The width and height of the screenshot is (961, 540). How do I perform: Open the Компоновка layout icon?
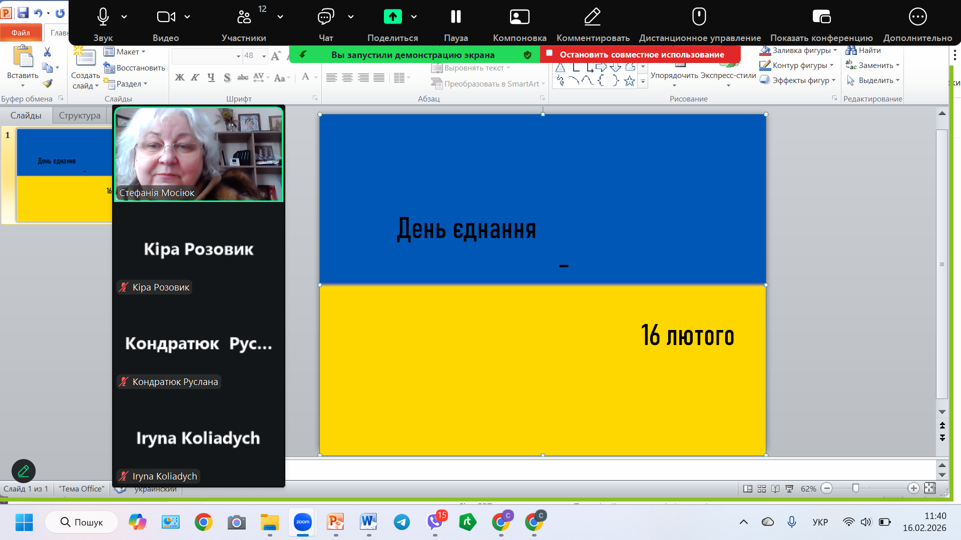(x=519, y=17)
